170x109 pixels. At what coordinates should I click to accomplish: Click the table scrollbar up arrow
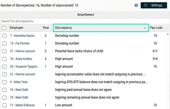click(x=168, y=34)
